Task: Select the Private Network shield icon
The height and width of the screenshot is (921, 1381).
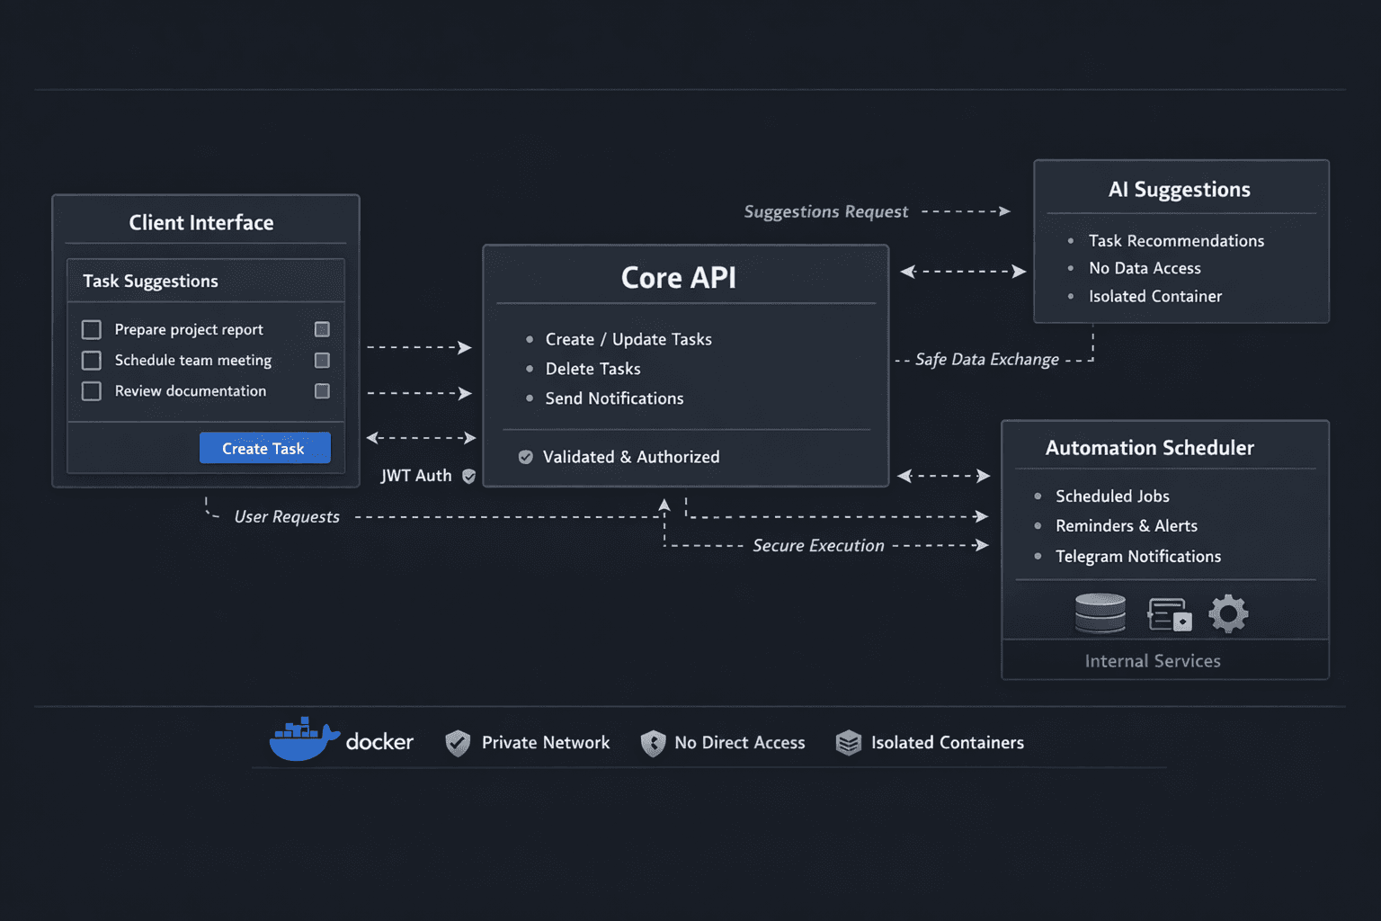Action: coord(457,743)
